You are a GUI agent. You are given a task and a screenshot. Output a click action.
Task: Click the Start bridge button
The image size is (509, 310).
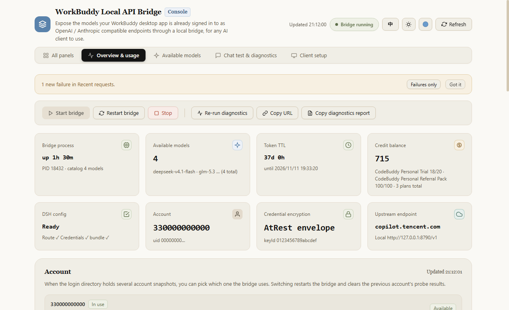click(x=66, y=113)
